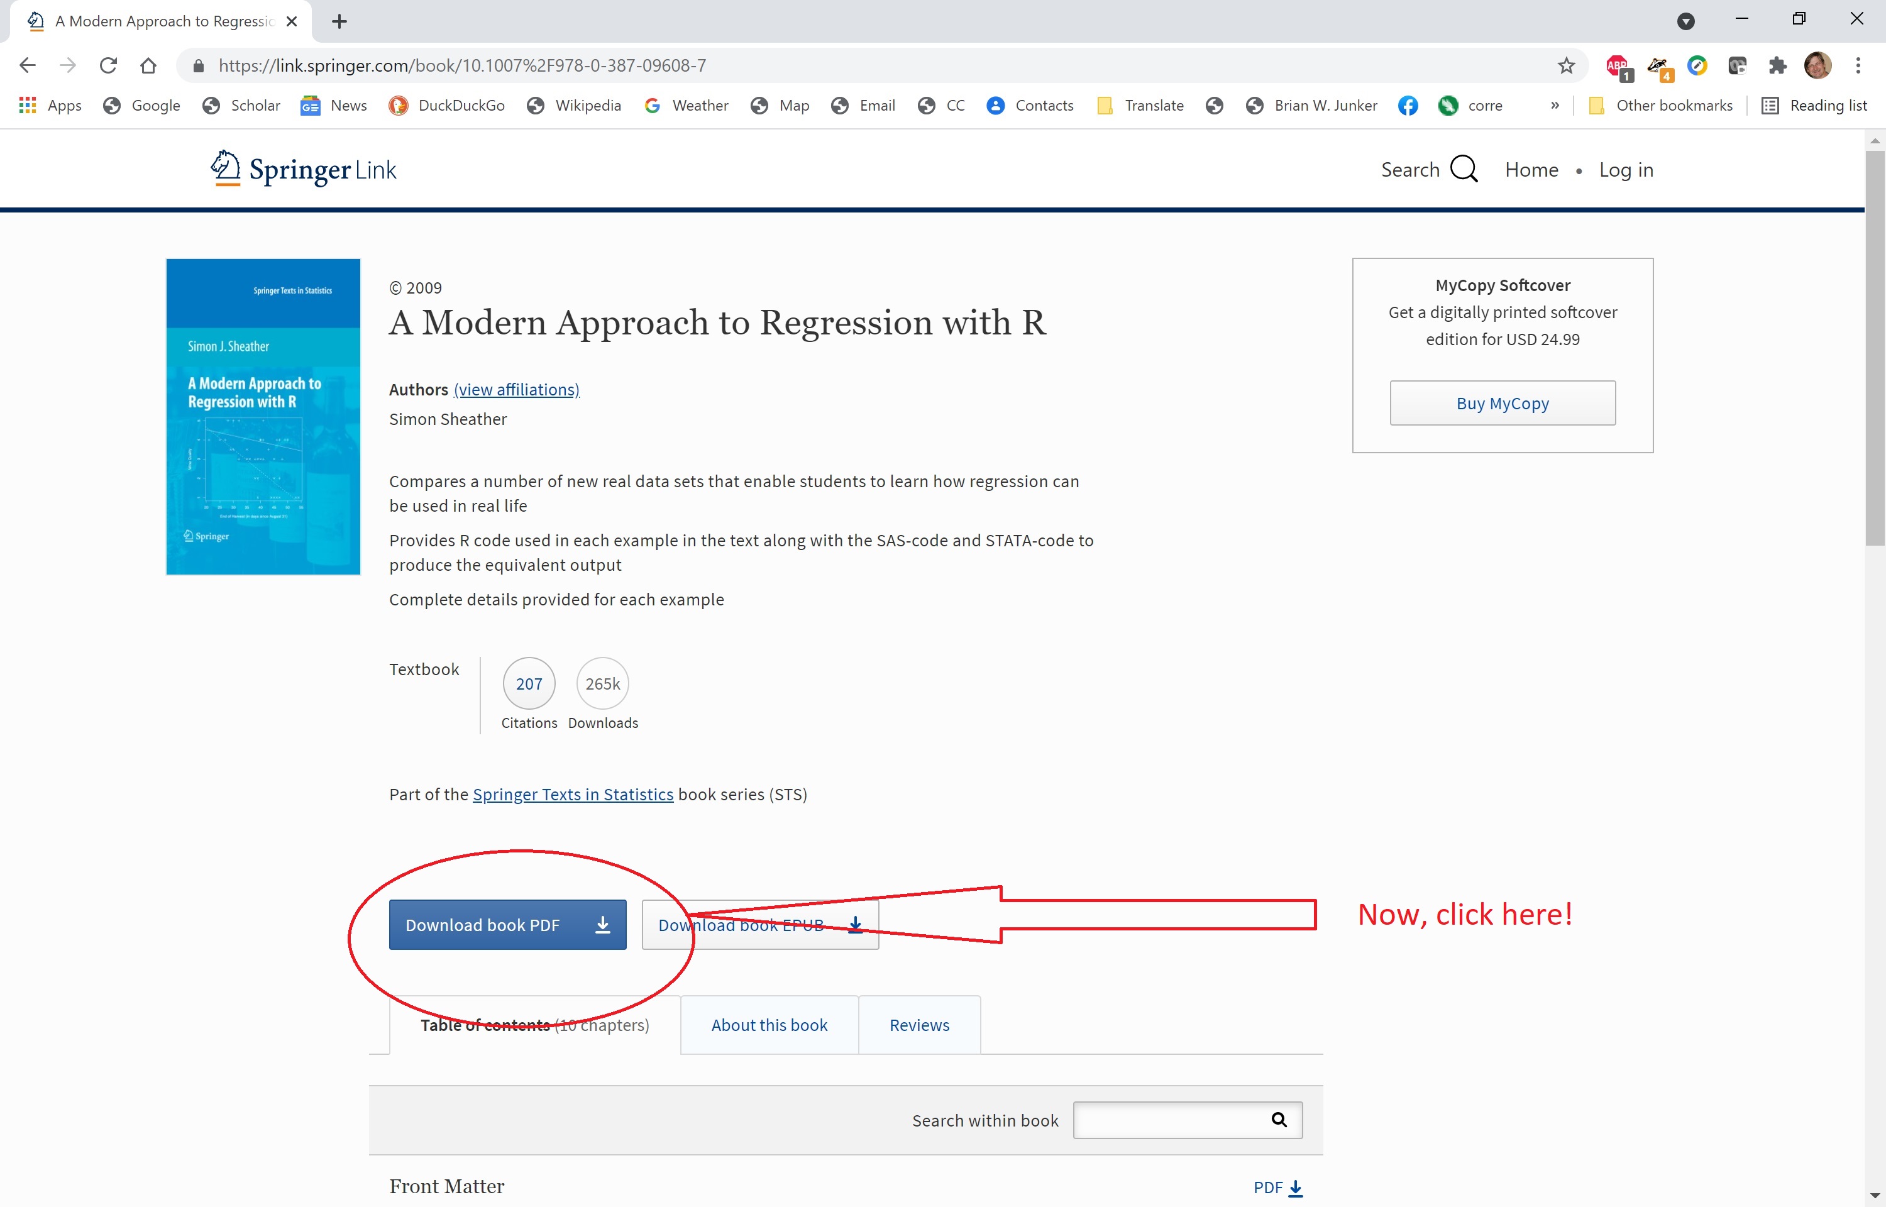Open the Facebook bookmark icon
Screen dimensions: 1886x1207
tap(1408, 105)
